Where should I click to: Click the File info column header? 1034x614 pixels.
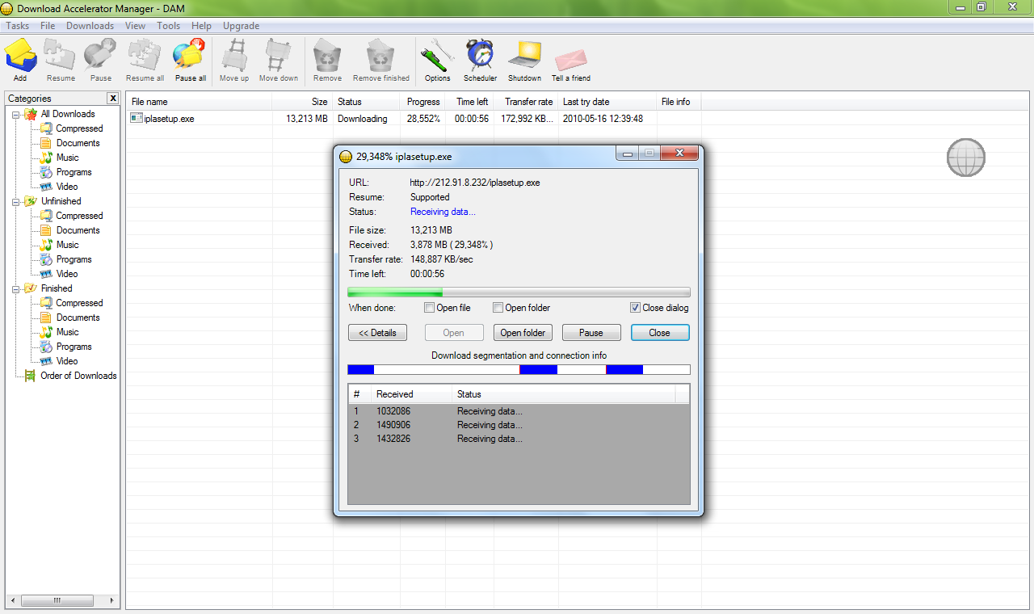point(678,102)
